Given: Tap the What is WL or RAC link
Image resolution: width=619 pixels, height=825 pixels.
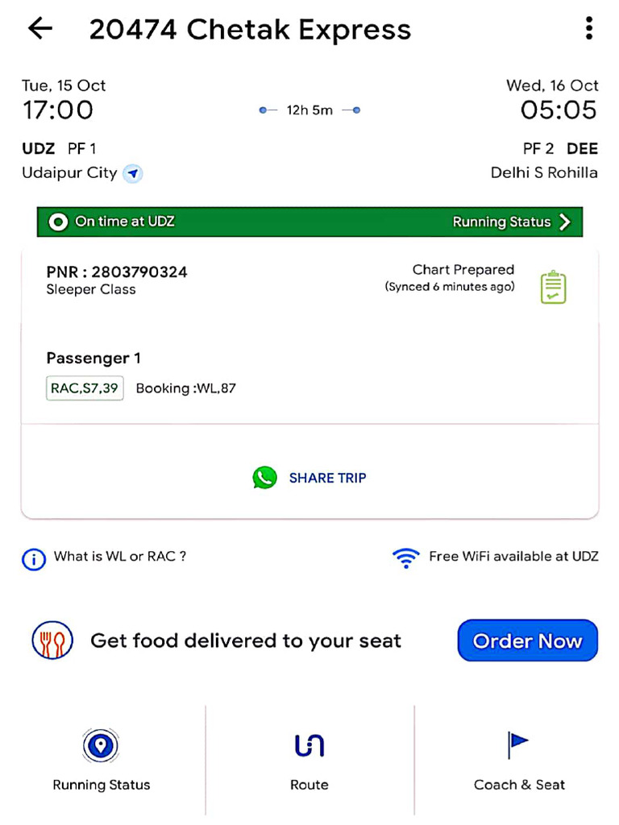Looking at the screenshot, I should 120,556.
